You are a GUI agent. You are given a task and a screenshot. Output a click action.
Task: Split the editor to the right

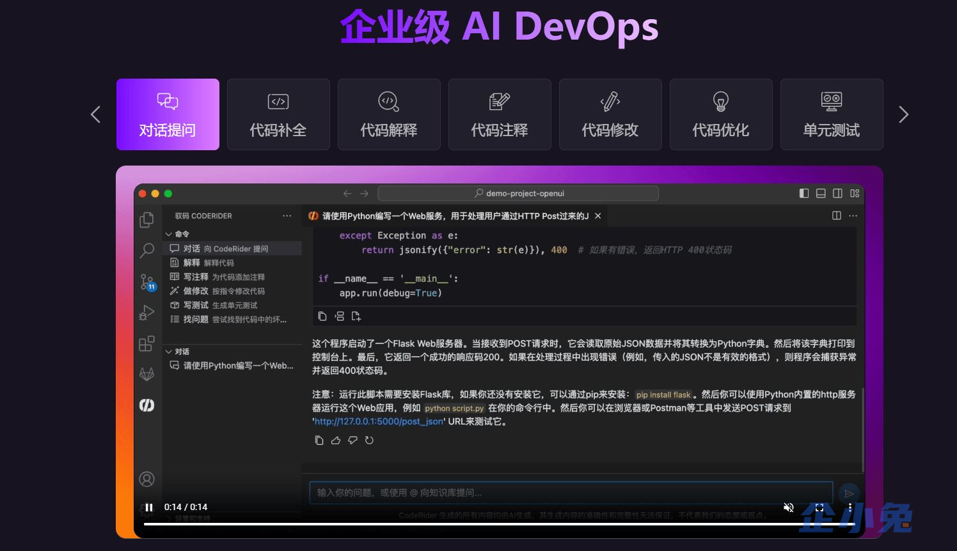pos(837,216)
